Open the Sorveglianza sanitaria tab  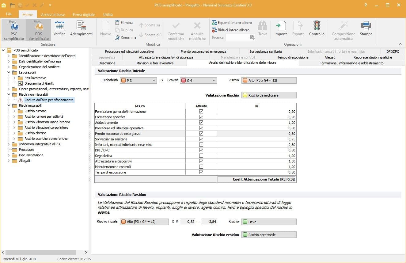[265, 51]
